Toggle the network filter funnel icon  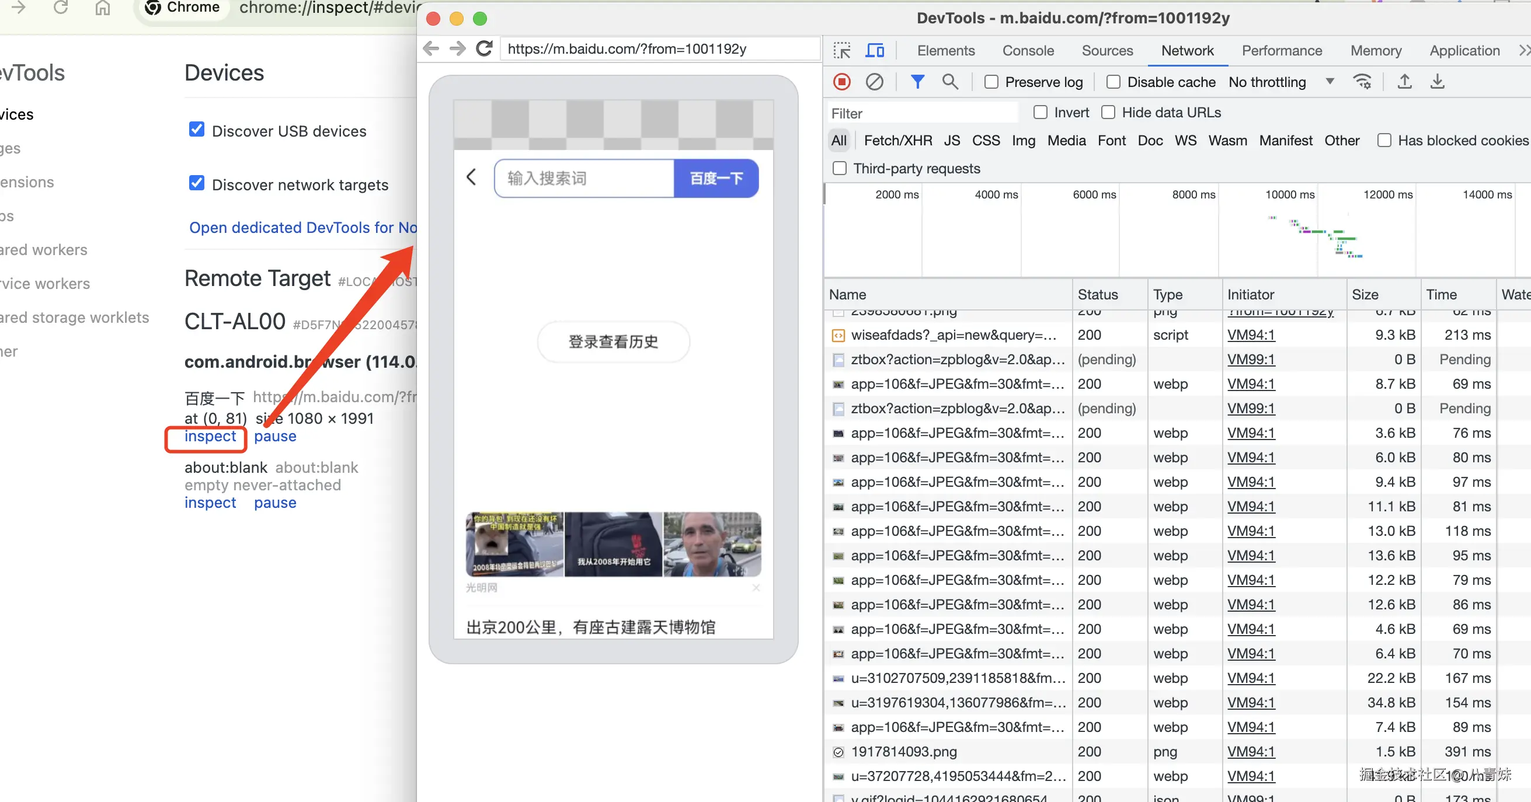(917, 82)
